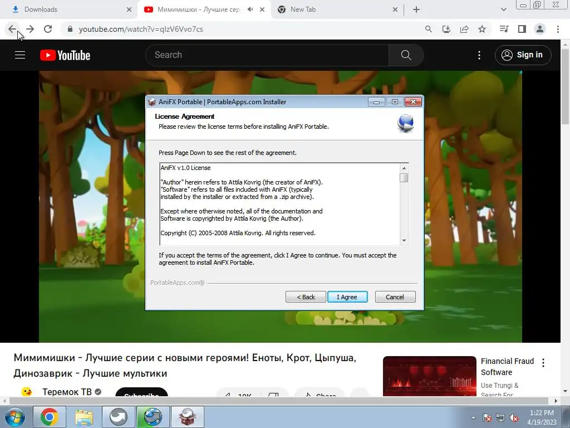The height and width of the screenshot is (428, 570).
Task: Close the New Tab tab
Action: click(x=395, y=9)
